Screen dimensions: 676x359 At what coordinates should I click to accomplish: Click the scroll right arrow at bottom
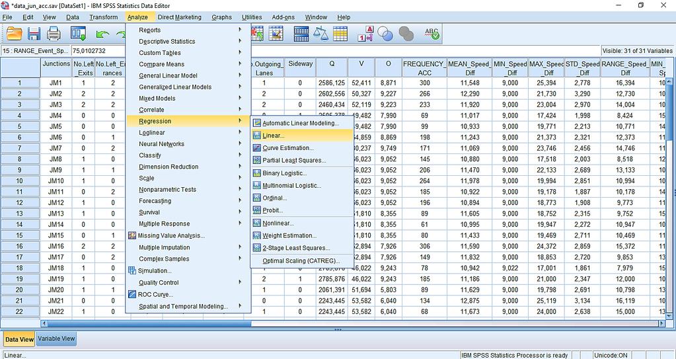tap(662, 323)
